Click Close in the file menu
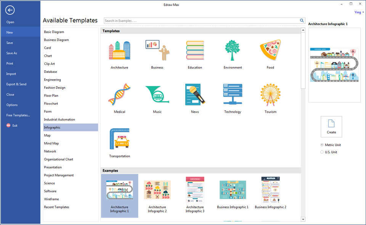 tap(10, 94)
